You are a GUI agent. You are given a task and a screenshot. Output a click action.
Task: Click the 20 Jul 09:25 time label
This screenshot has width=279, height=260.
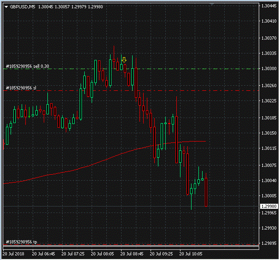click(161, 254)
